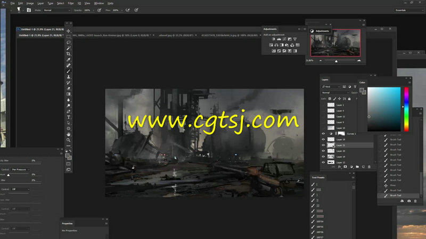This screenshot has width=426, height=239.
Task: Select the Brush tool in the toolbox
Action: pos(69,71)
